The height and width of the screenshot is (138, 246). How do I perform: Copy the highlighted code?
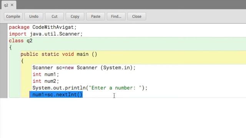pyautogui.click(x=75, y=16)
